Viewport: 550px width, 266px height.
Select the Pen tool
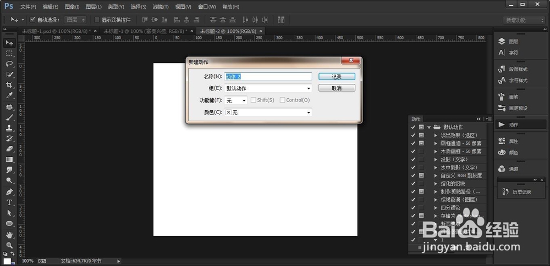click(9, 192)
